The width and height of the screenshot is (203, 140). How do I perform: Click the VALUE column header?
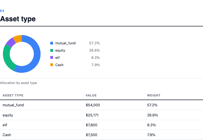91,95
